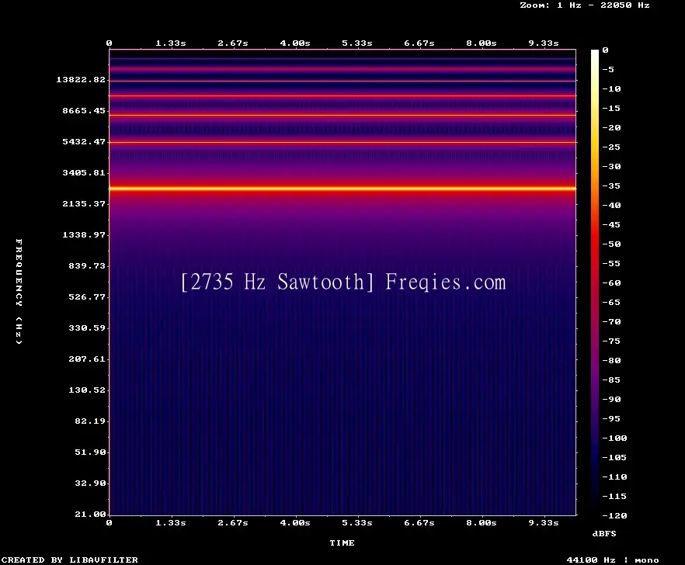Click the bottom 9.33s time label
This screenshot has height=565, width=685.
pyautogui.click(x=544, y=522)
